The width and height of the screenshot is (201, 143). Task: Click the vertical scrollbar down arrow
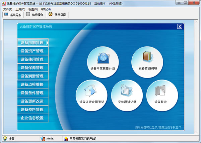tap(196, 132)
